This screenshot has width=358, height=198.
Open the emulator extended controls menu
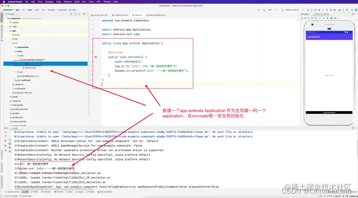click(x=339, y=18)
